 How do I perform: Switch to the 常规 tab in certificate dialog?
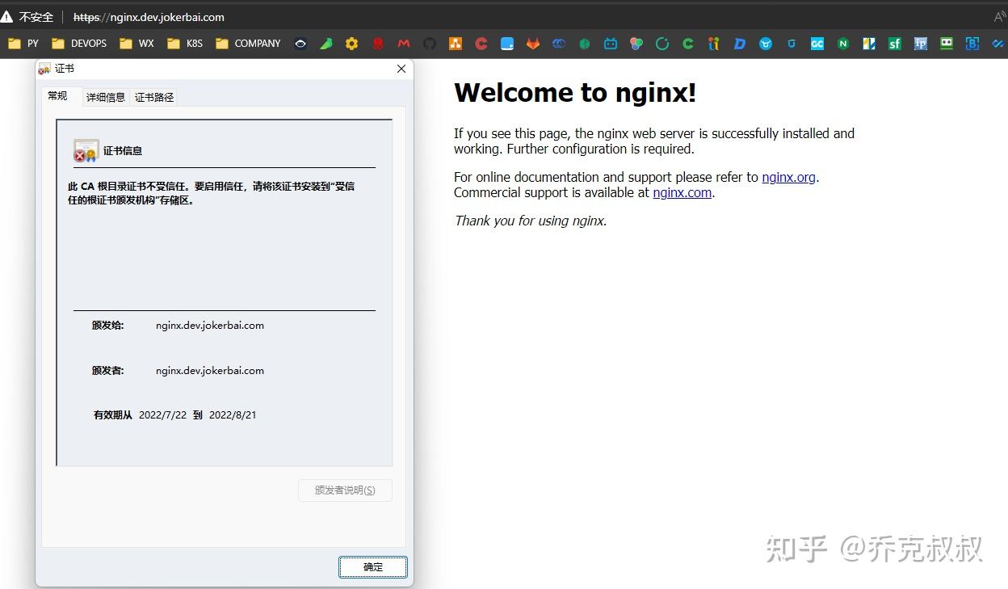click(58, 96)
